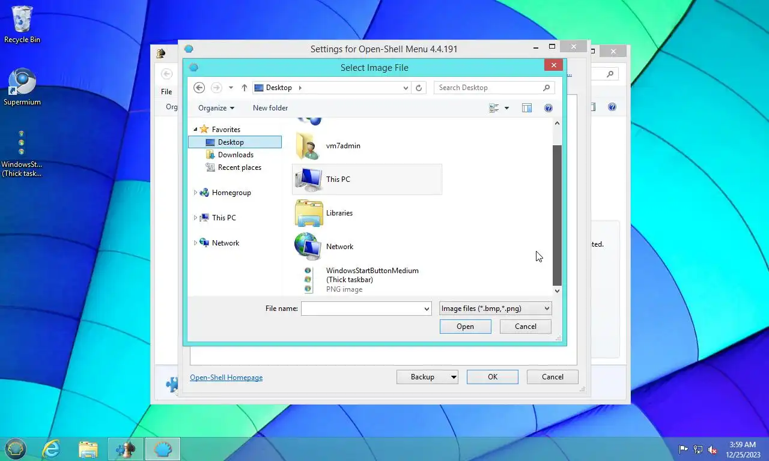Open the help icon in background Explorer window
The height and width of the screenshot is (461, 769).
point(612,107)
